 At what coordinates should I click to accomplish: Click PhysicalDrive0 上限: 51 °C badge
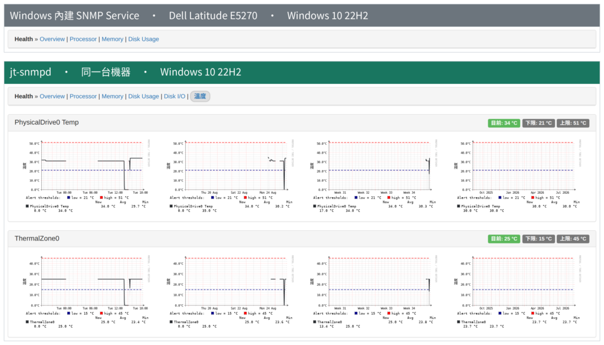coord(573,123)
